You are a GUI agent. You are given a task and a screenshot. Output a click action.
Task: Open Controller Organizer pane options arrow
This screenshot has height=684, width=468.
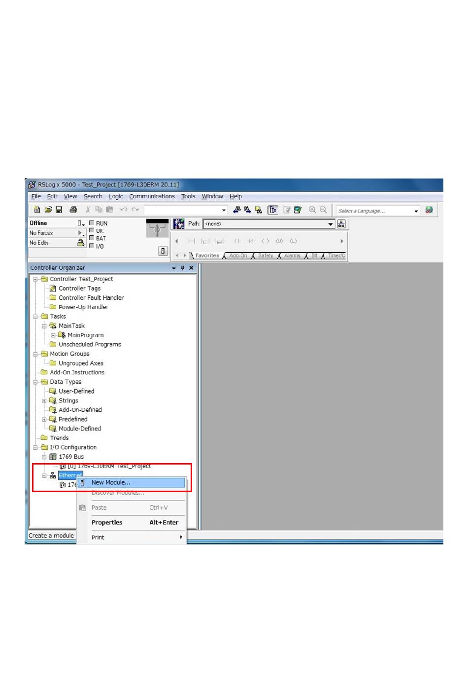click(x=173, y=268)
